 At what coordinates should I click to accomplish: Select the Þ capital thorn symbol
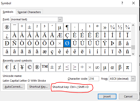[x=112, y=43]
